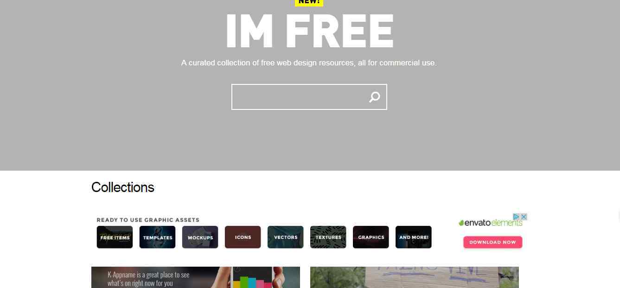Click the AdChoices triangle icon
Image resolution: width=620 pixels, height=288 pixels.
[x=516, y=217]
